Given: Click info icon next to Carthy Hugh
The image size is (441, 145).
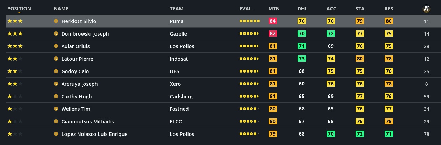Looking at the screenshot, I should point(56,97).
